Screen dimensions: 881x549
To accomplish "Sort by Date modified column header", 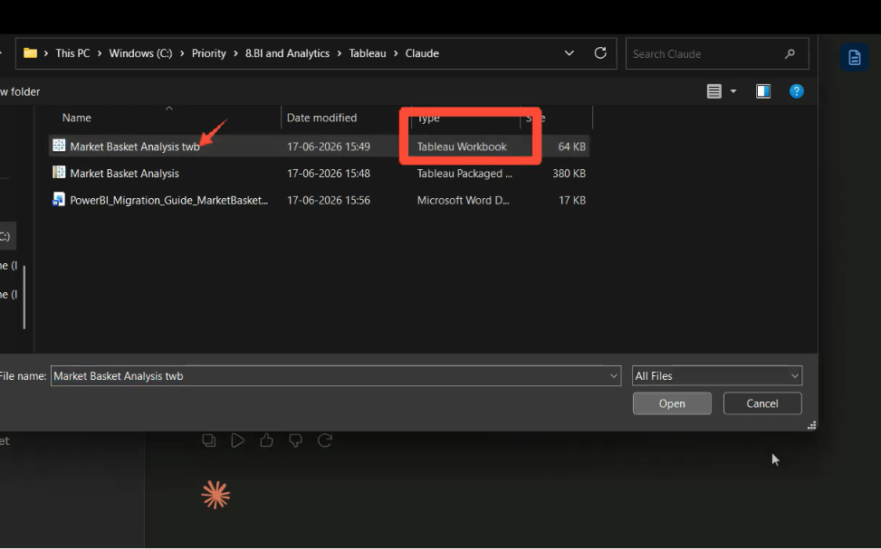I will coord(322,118).
